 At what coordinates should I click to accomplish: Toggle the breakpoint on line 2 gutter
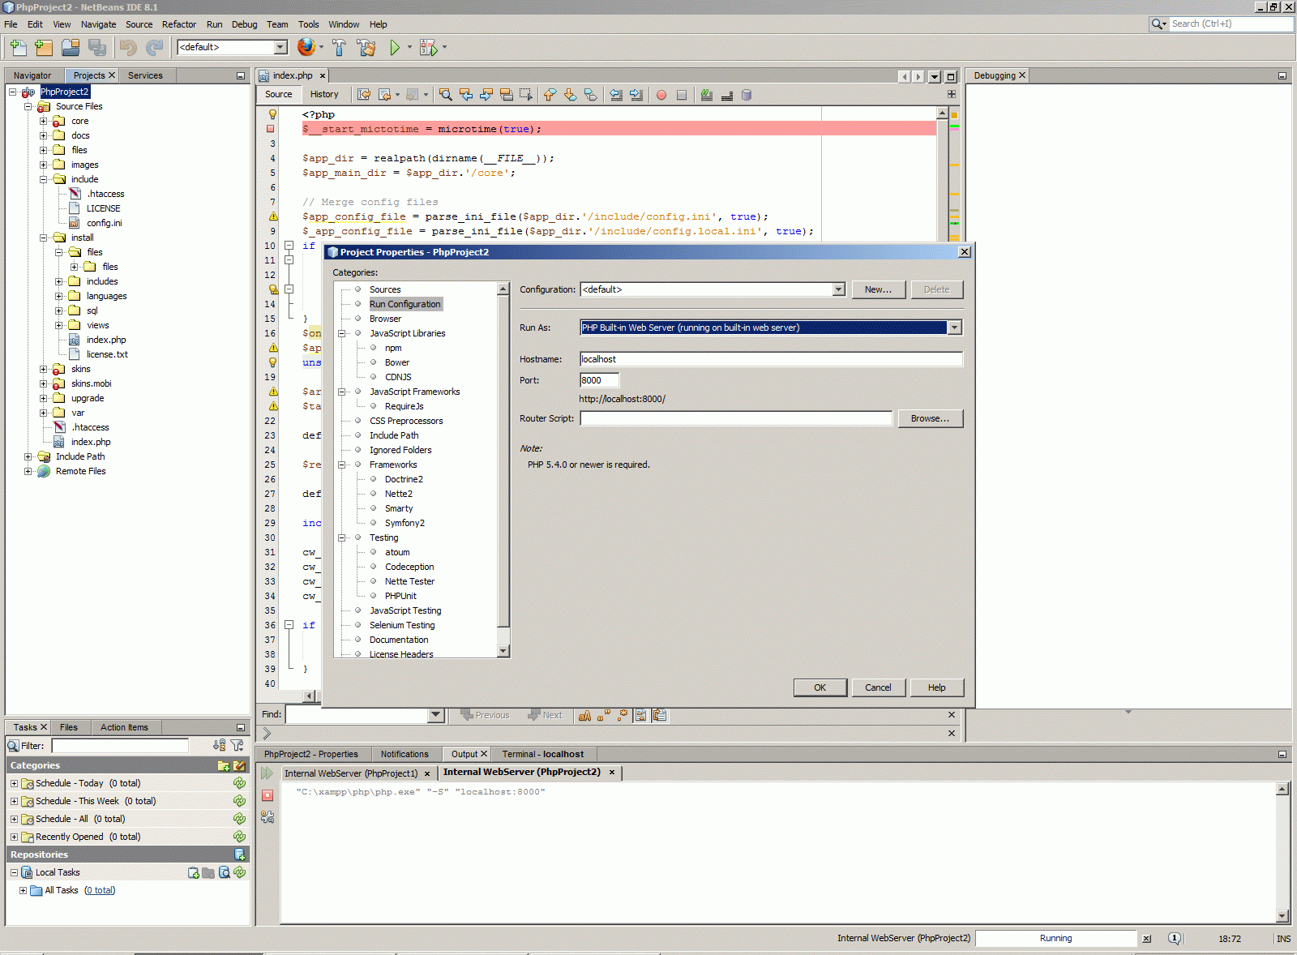[270, 129]
